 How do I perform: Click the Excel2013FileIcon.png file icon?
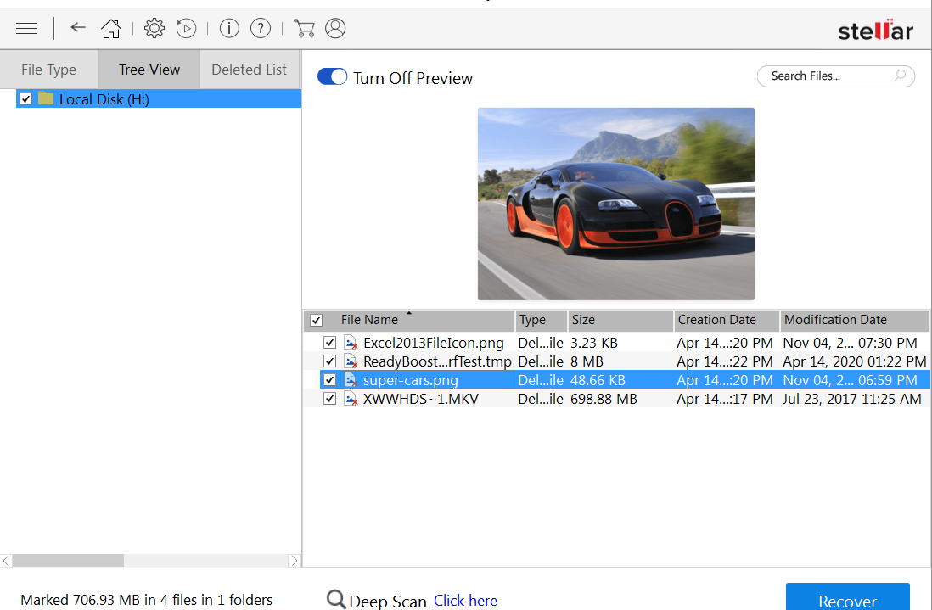pos(351,343)
